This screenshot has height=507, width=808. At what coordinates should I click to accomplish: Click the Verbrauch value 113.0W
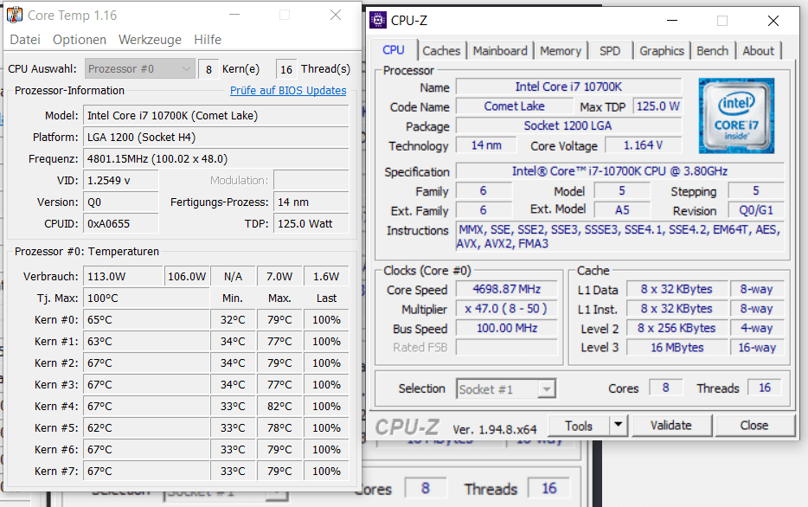pyautogui.click(x=123, y=276)
